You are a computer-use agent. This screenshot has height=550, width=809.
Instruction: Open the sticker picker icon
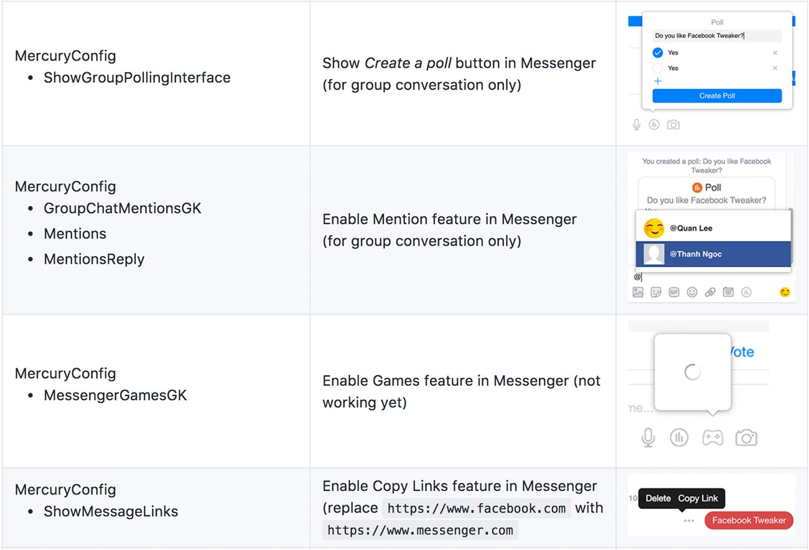tap(655, 291)
